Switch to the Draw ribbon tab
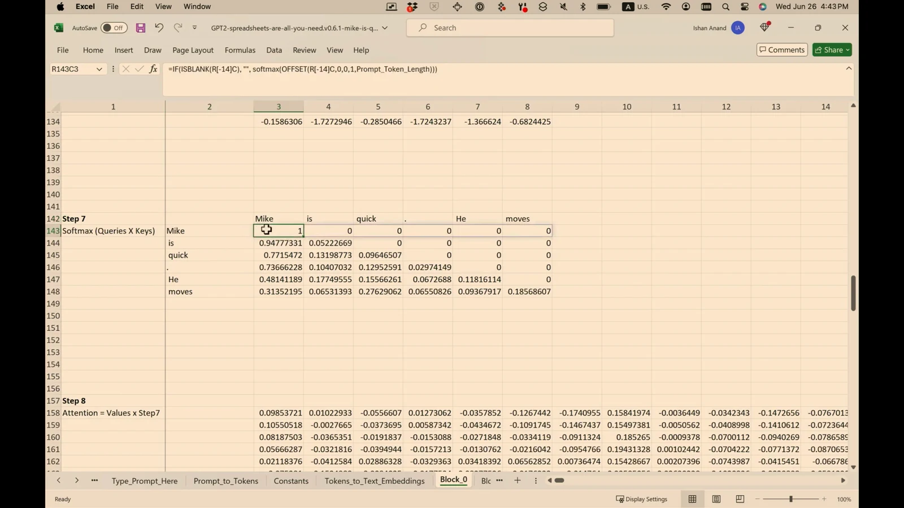 pos(153,50)
